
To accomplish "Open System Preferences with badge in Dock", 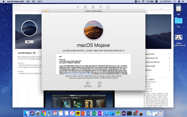I will tap(135, 113).
